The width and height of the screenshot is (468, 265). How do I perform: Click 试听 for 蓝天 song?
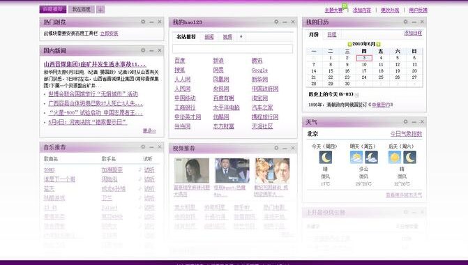[149, 189]
